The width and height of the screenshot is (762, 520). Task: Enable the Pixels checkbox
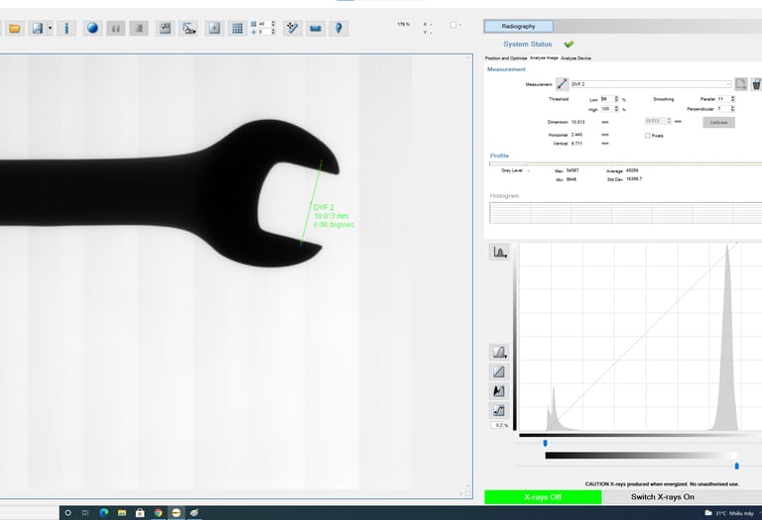647,136
